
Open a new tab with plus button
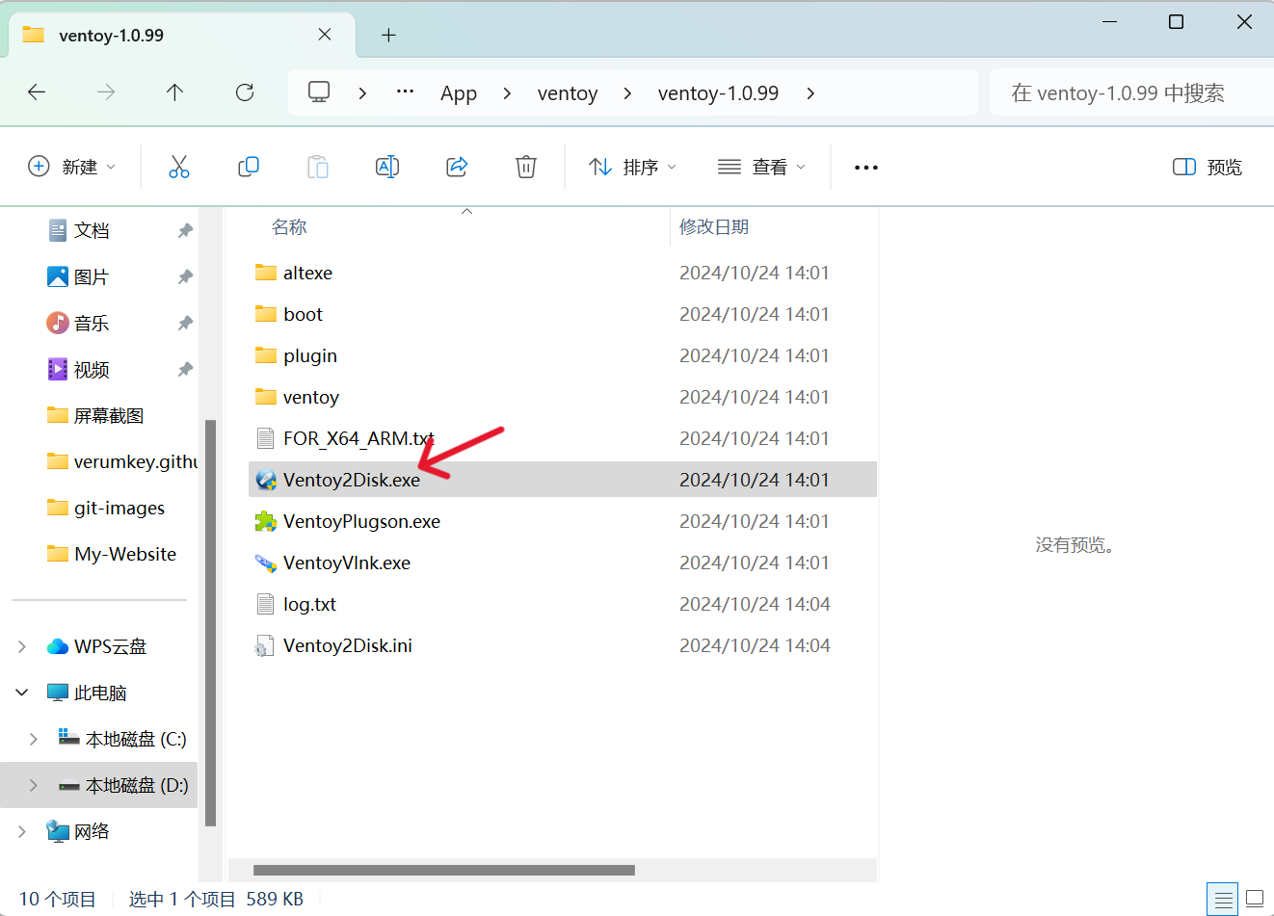click(x=388, y=35)
